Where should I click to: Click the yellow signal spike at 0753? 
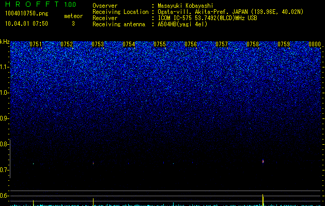(x=94, y=202)
